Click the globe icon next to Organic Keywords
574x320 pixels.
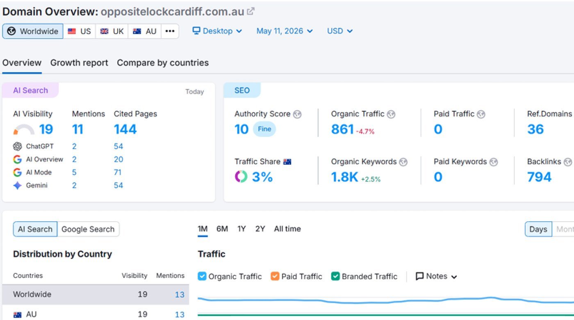pos(403,162)
